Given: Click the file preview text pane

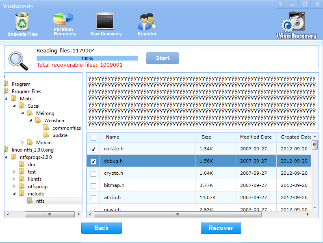Looking at the screenshot, I should coord(202,101).
